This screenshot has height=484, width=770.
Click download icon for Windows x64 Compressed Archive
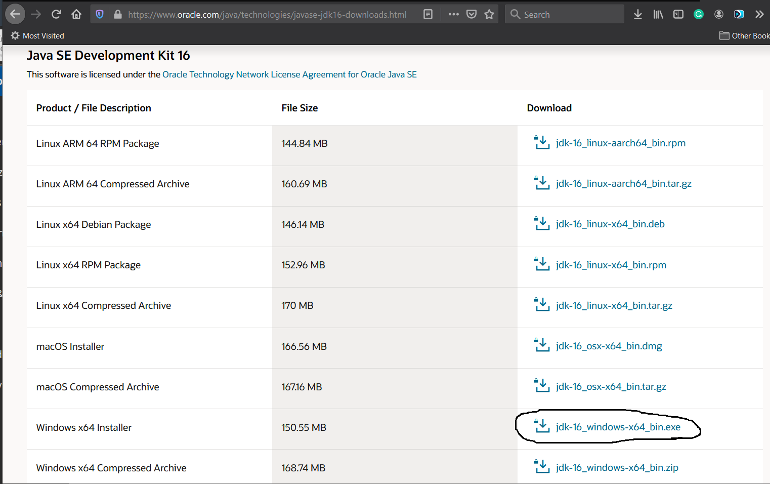tap(542, 466)
